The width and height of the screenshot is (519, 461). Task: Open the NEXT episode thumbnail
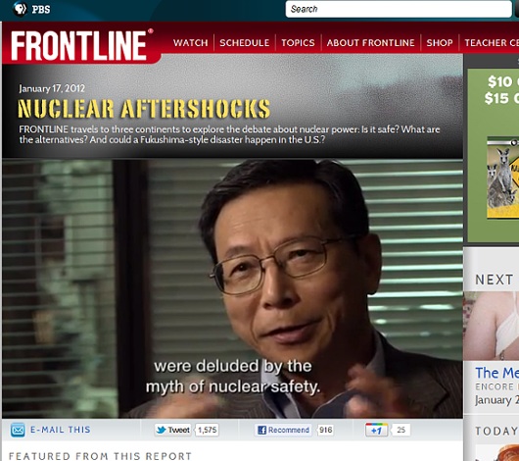492,326
